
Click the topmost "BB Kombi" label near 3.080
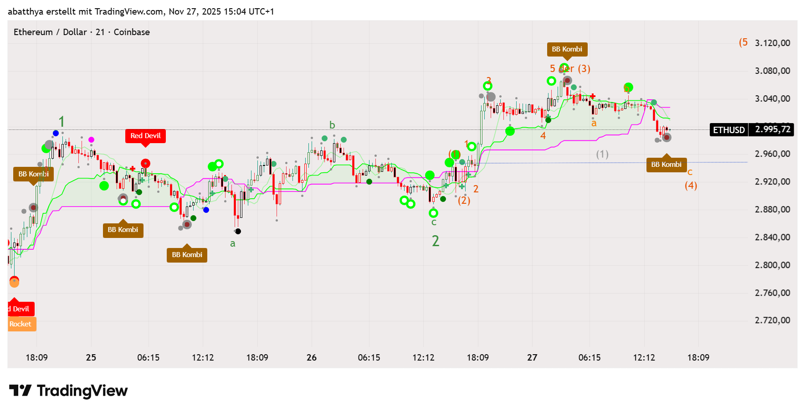567,49
